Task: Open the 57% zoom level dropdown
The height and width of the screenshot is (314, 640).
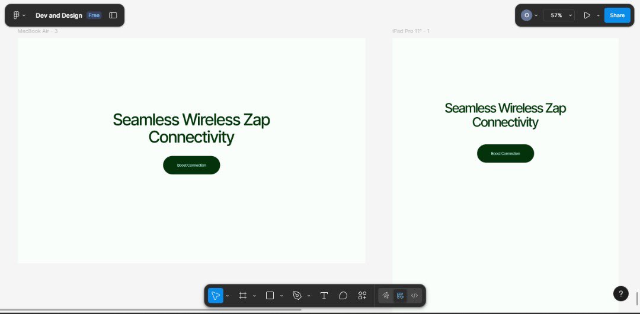Action: [559, 15]
